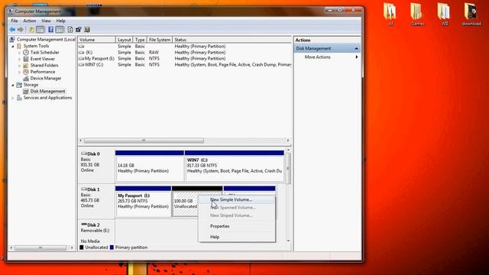489x275 pixels.
Task: Select Disk Management in the tree
Action: pyautogui.click(x=47, y=92)
